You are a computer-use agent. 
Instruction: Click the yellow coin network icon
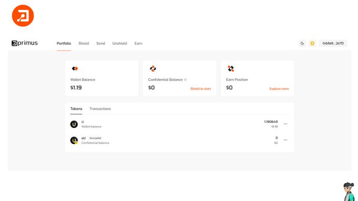(312, 43)
